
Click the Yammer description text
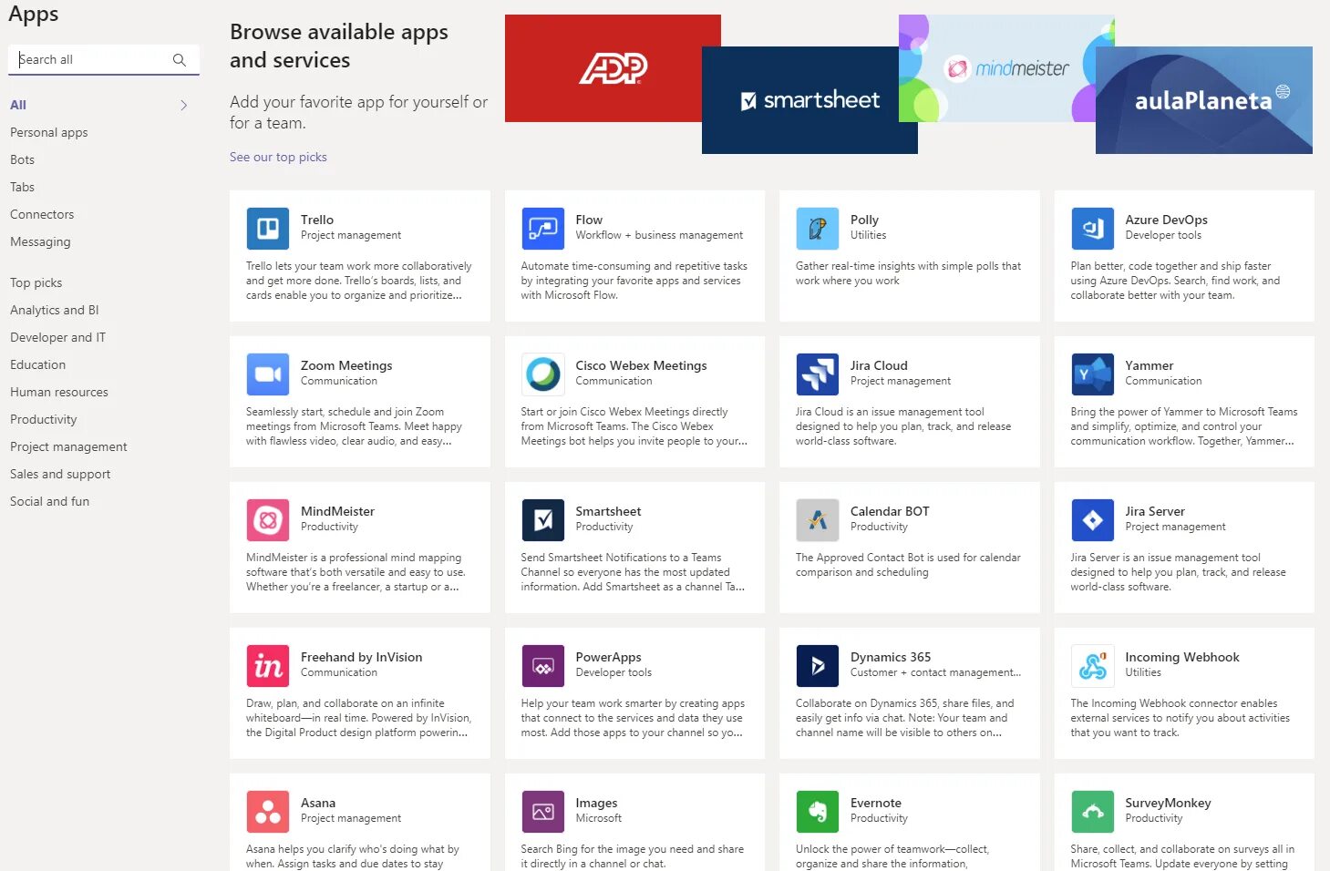coord(1183,426)
